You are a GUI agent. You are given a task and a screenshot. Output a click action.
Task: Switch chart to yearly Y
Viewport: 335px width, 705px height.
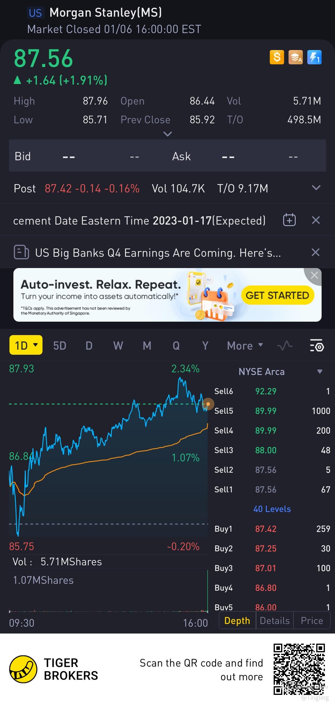tap(205, 346)
